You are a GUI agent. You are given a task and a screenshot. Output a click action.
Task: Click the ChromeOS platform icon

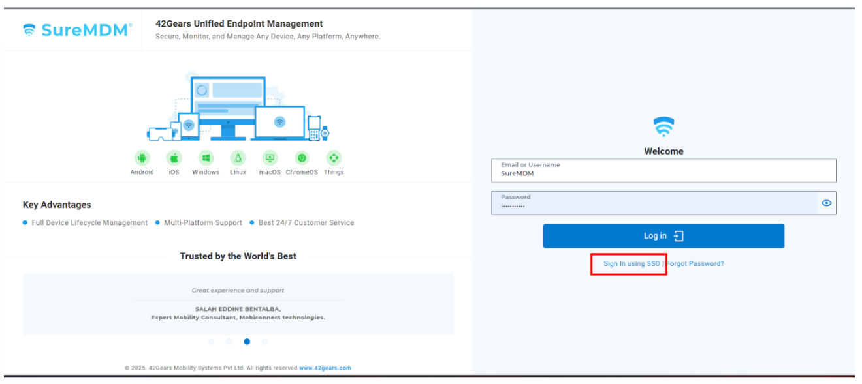(302, 158)
